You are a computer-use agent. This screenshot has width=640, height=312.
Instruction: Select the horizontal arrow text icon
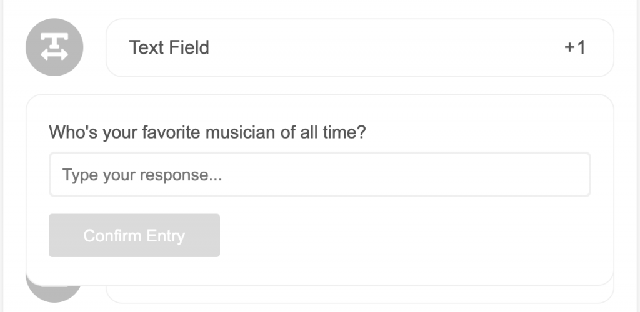54,47
